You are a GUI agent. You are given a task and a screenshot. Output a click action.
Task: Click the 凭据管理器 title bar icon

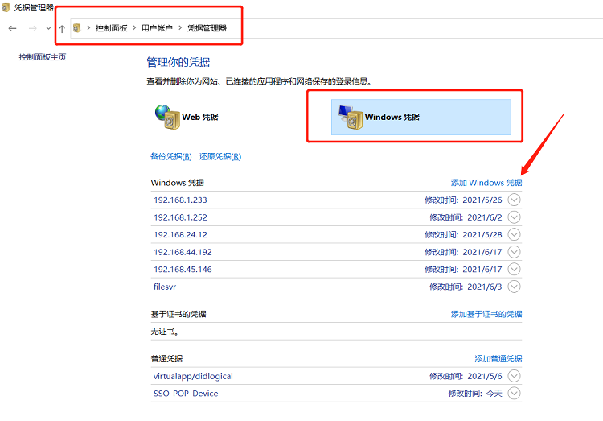coord(6,7)
